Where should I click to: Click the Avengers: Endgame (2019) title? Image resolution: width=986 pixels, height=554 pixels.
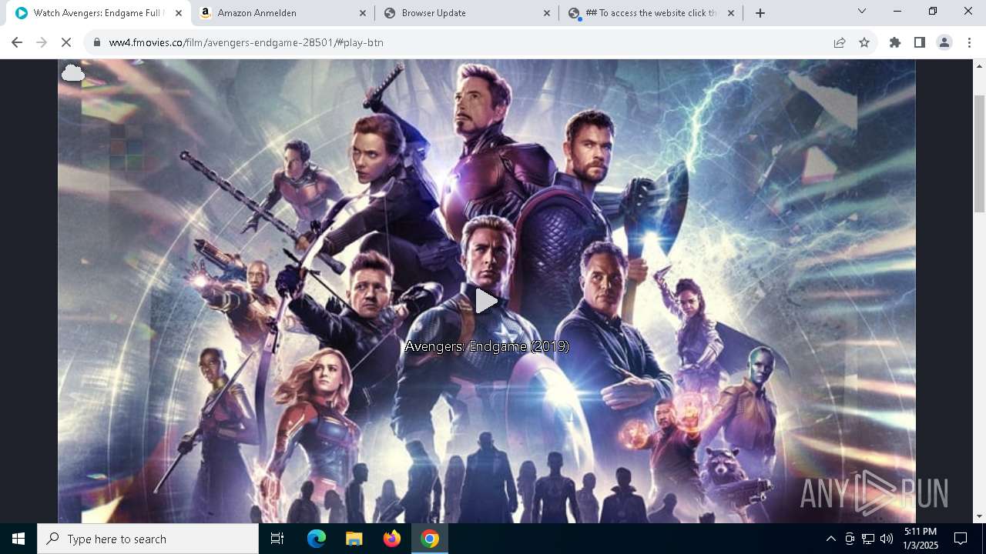point(487,347)
